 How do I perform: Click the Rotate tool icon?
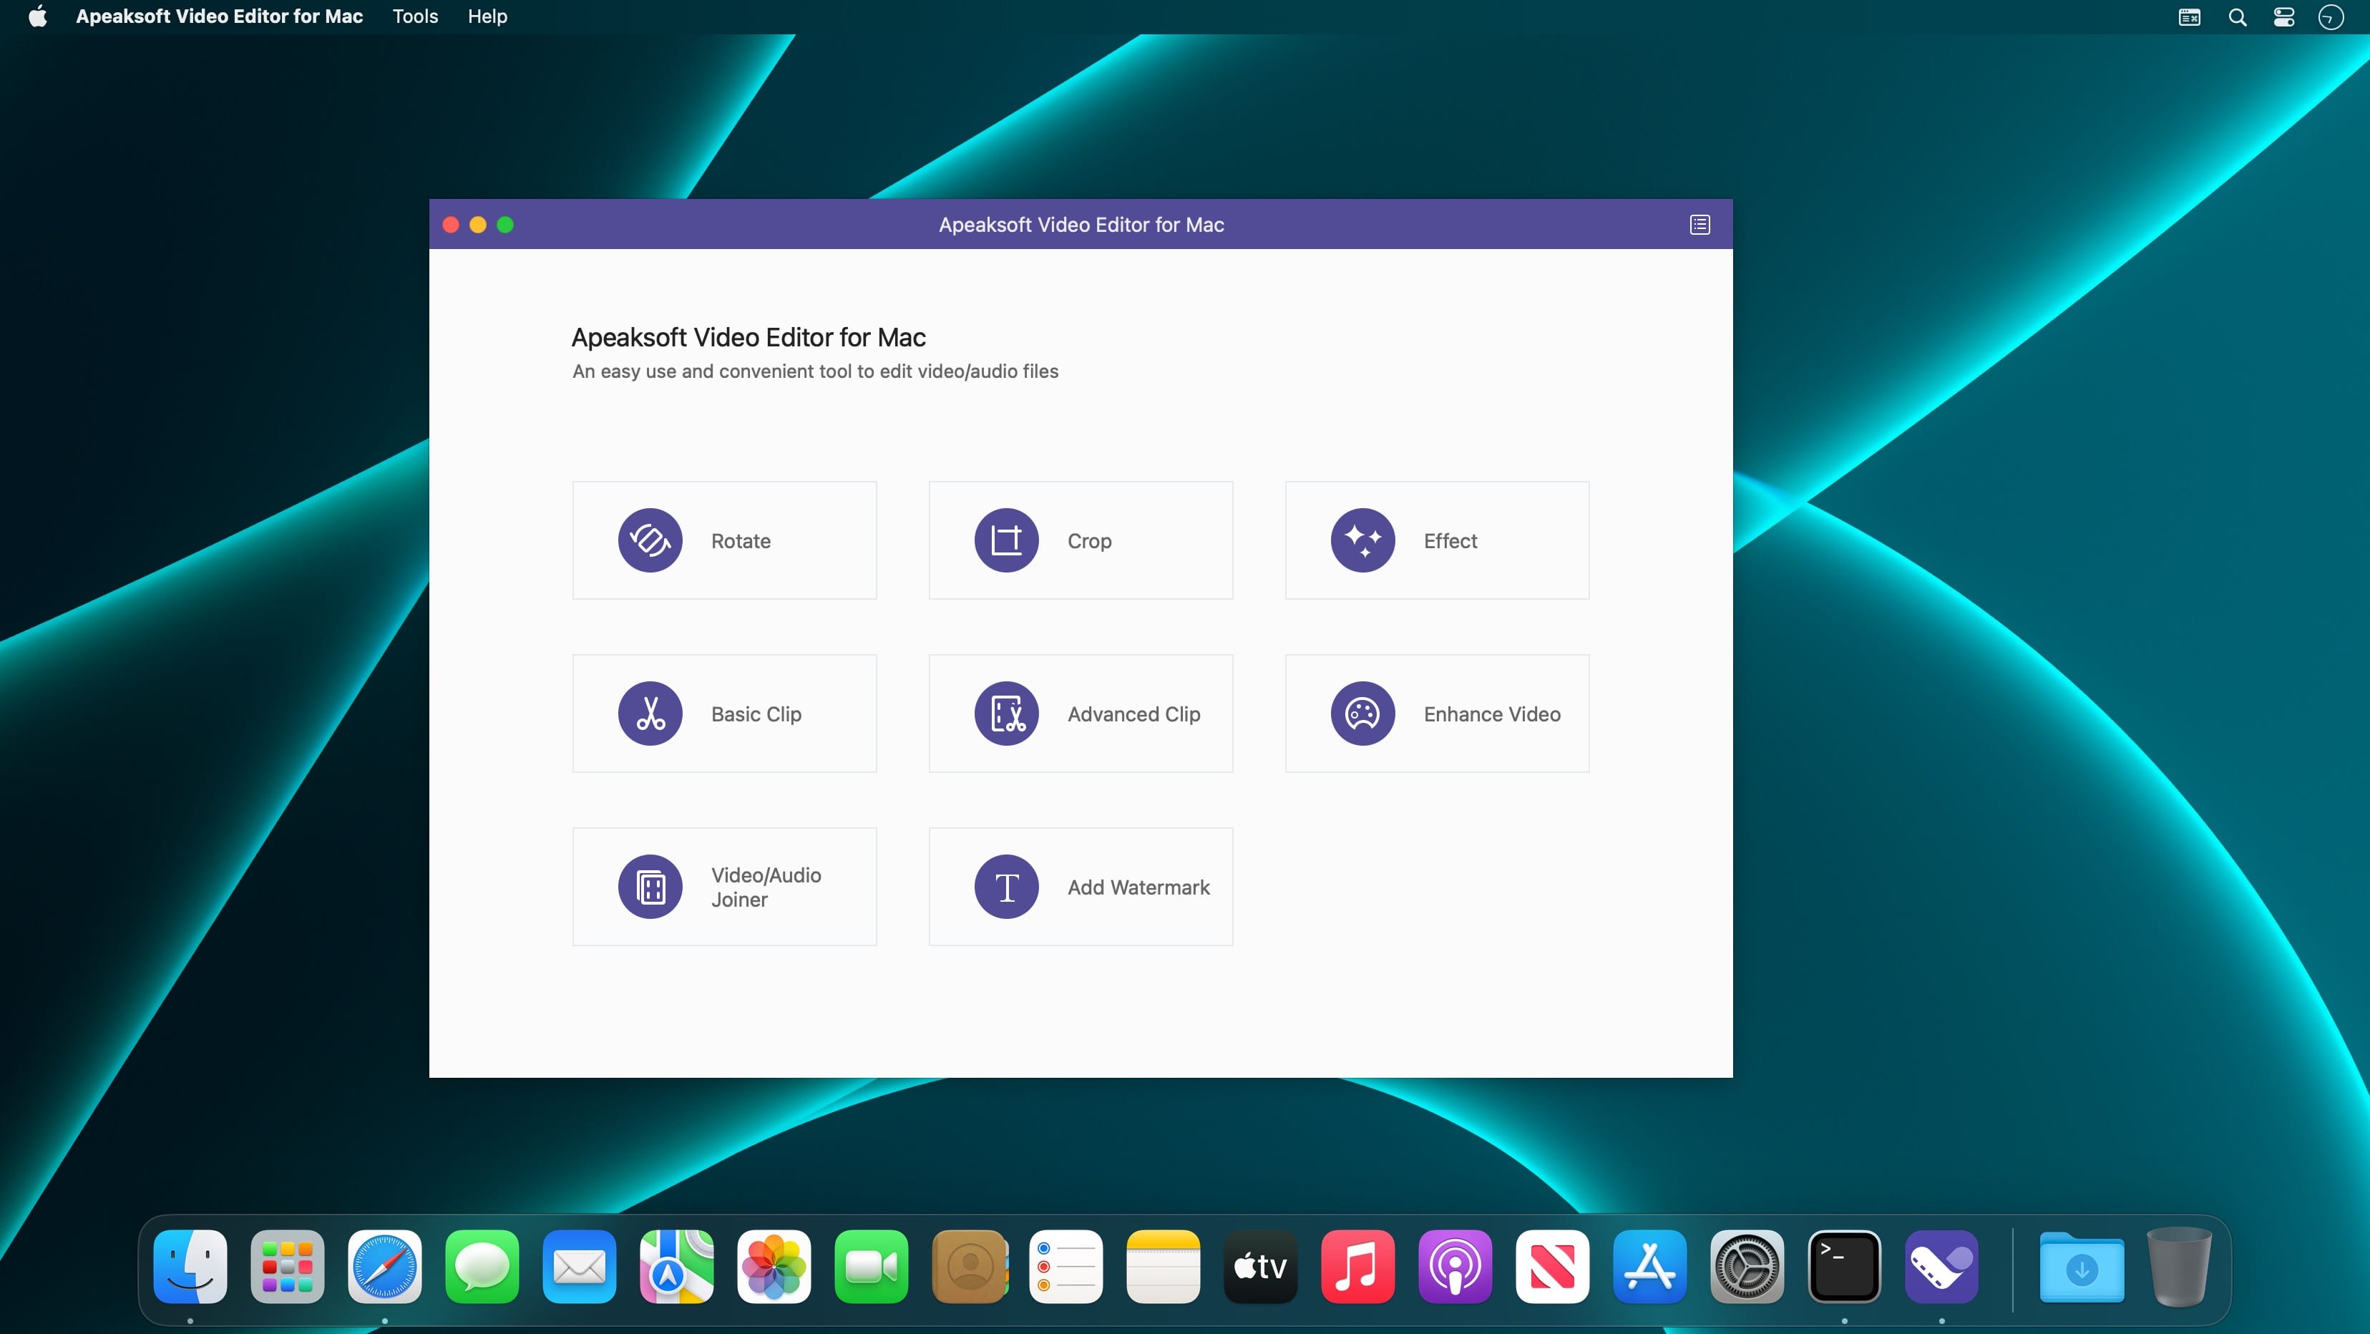point(650,540)
